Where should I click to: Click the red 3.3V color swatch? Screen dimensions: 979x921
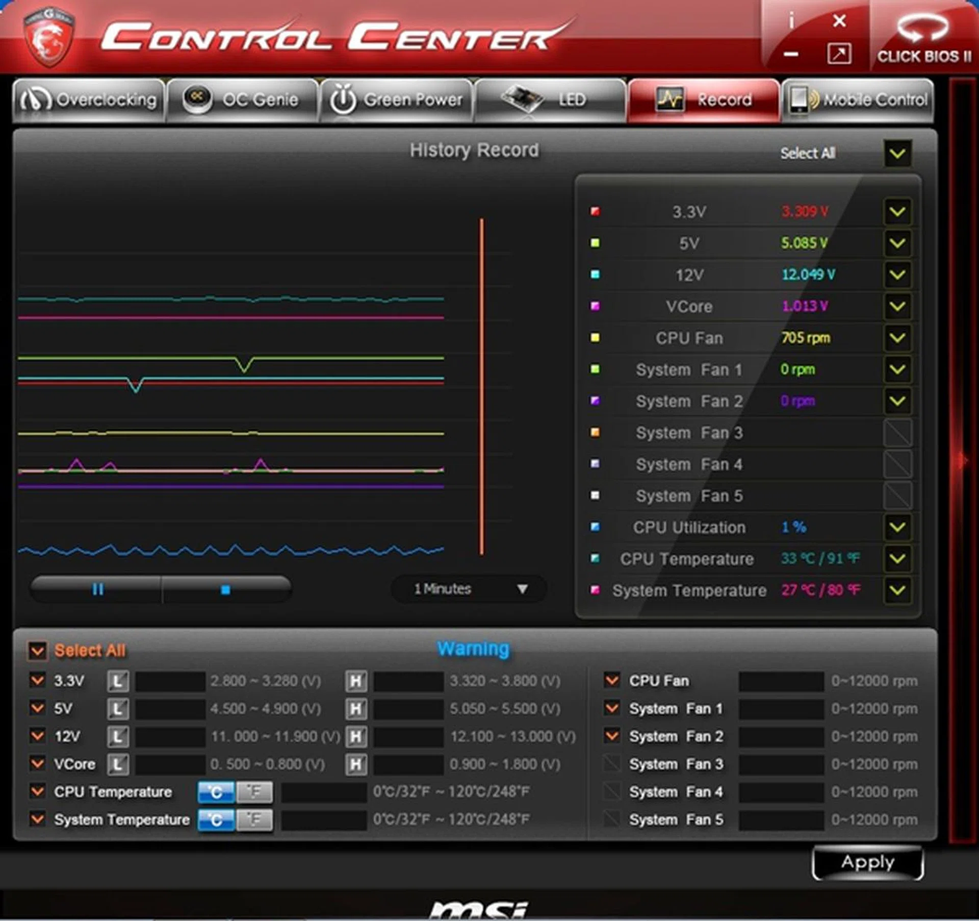click(x=595, y=211)
